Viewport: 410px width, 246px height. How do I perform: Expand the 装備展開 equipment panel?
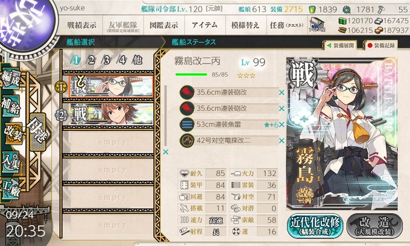click(x=341, y=45)
